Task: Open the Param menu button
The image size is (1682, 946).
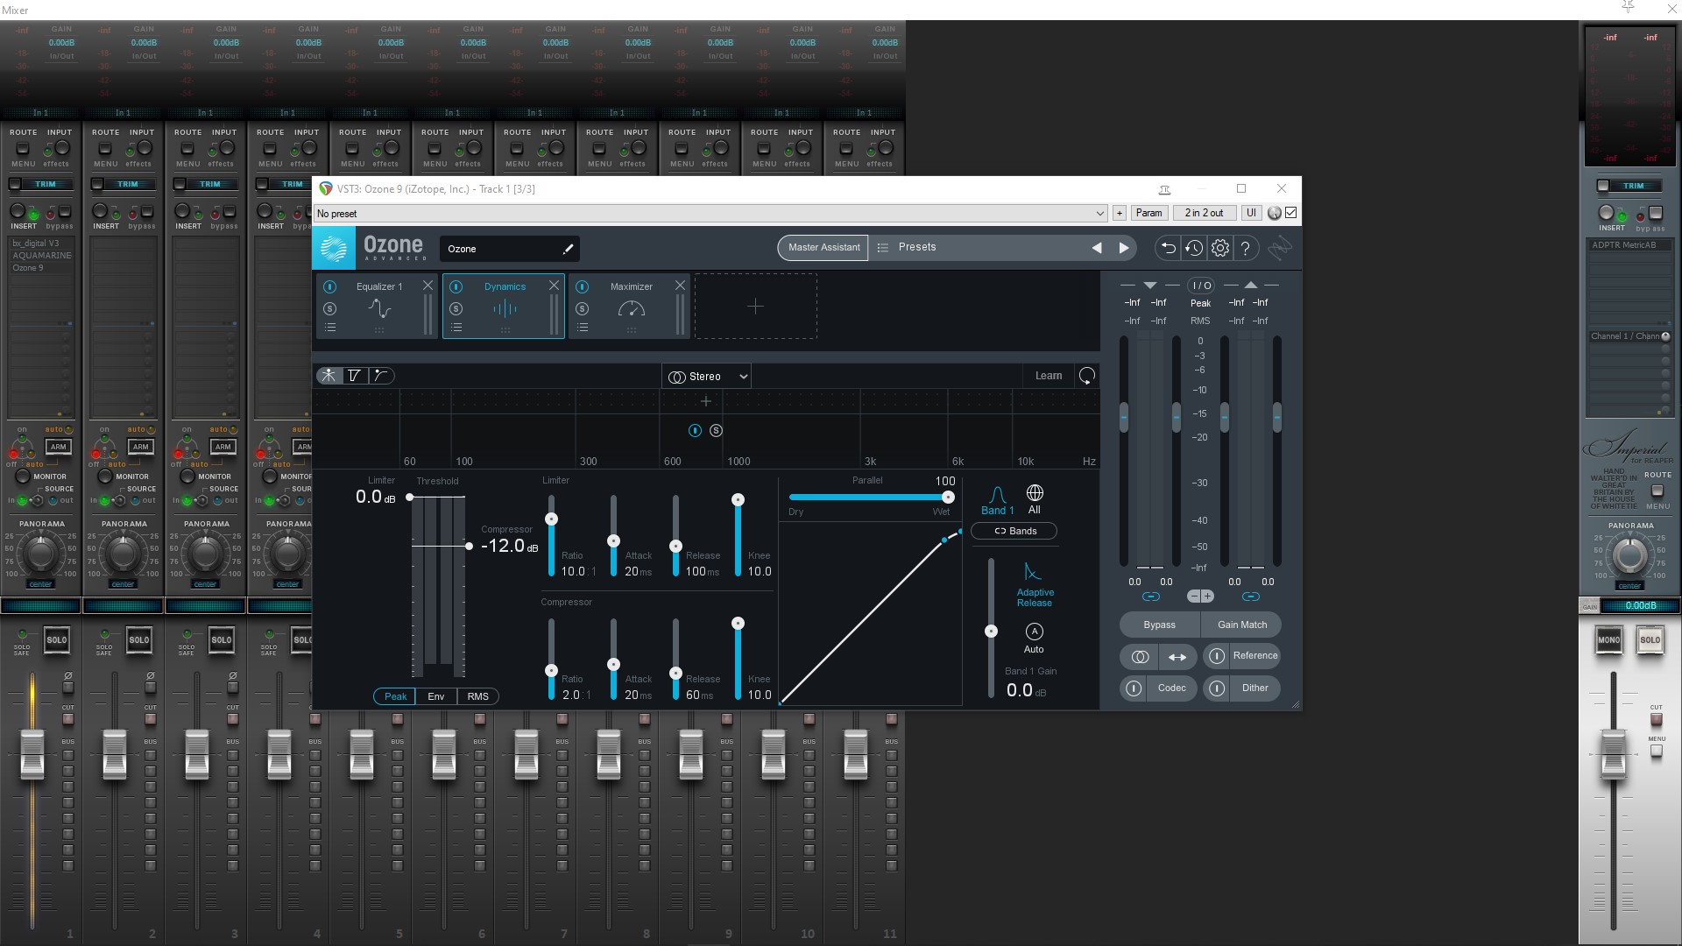Action: (x=1148, y=213)
